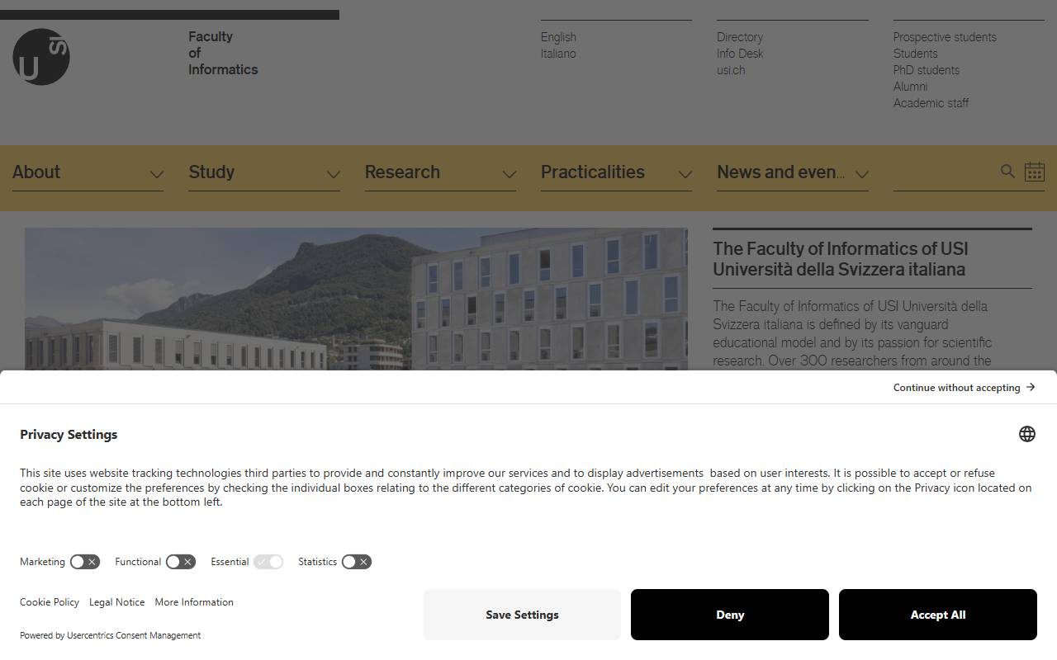Image resolution: width=1057 pixels, height=660 pixels.
Task: Expand the Research menu chevron
Action: (510, 174)
